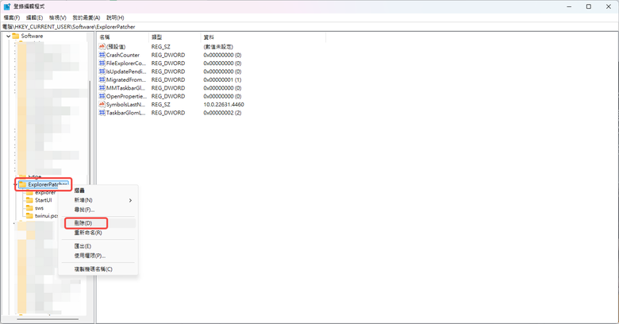
Task: Choose 複製機碼名稱(C) in the context menu
Action: click(x=98, y=269)
